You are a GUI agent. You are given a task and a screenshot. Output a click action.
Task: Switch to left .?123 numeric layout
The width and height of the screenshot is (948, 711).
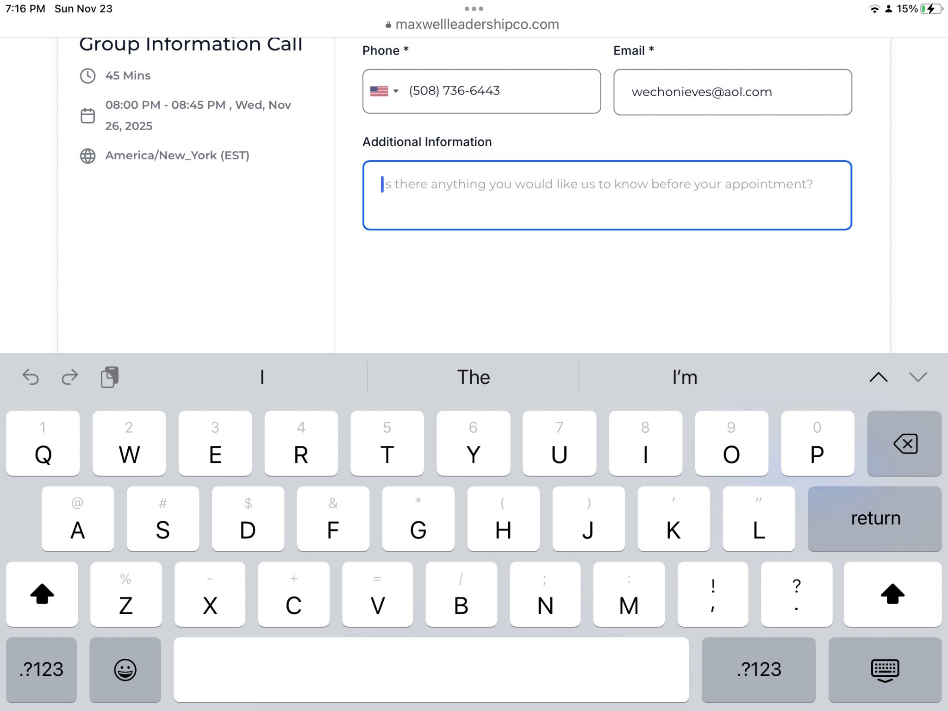[x=41, y=669]
